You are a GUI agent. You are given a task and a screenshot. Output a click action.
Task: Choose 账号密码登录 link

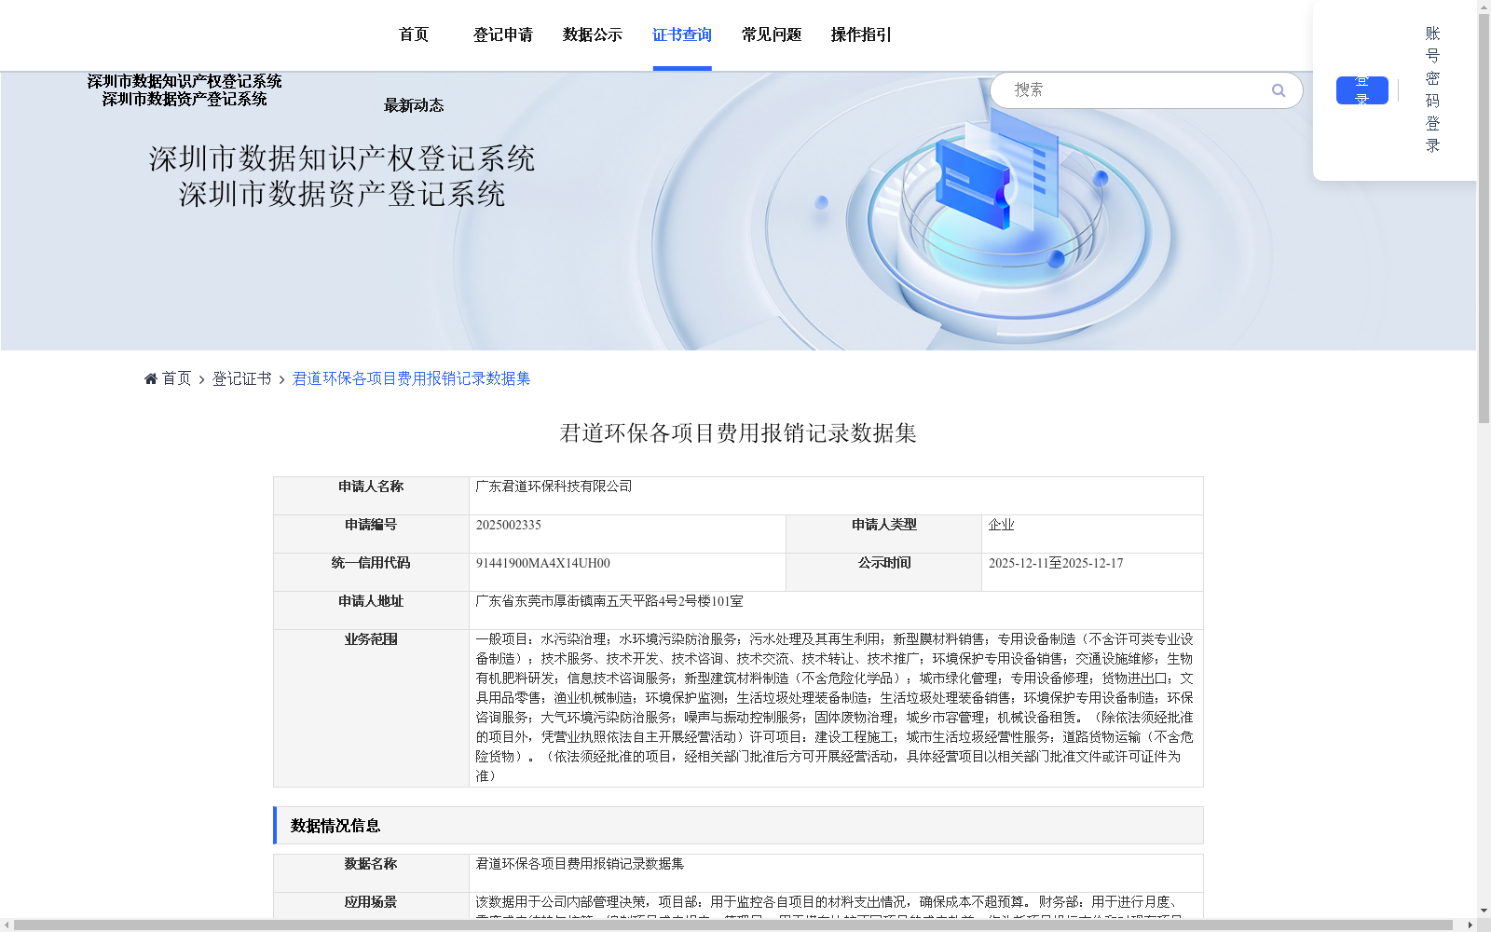click(x=1433, y=89)
